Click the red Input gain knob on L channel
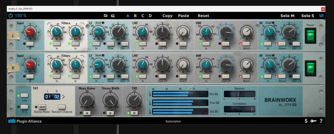 30,32
